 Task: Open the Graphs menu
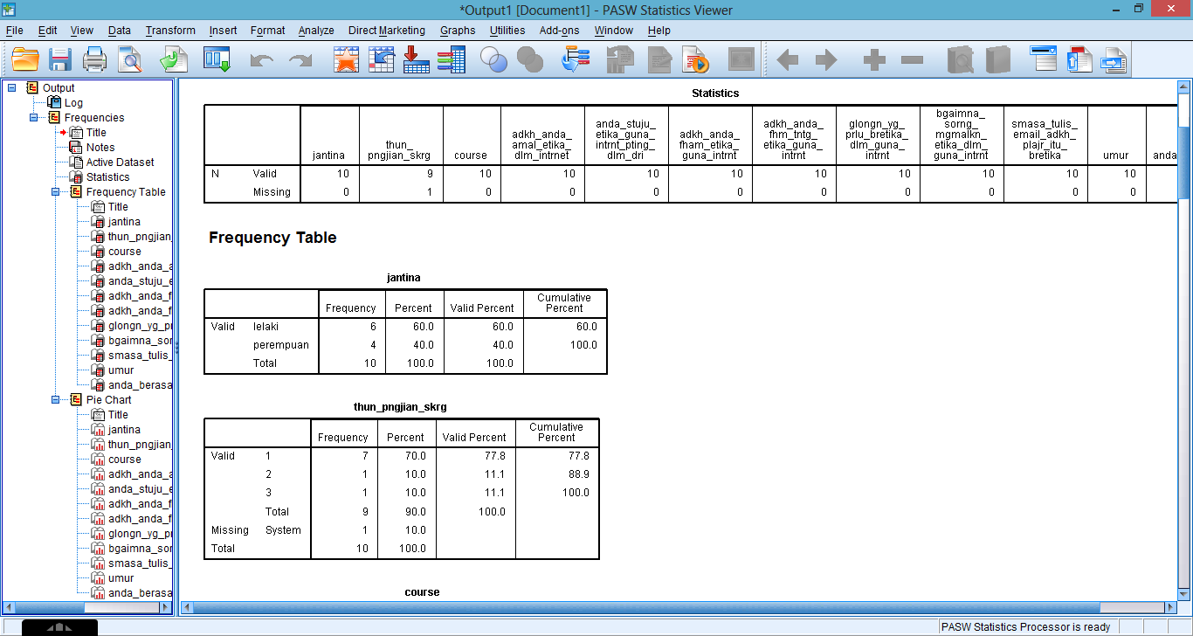tap(458, 30)
